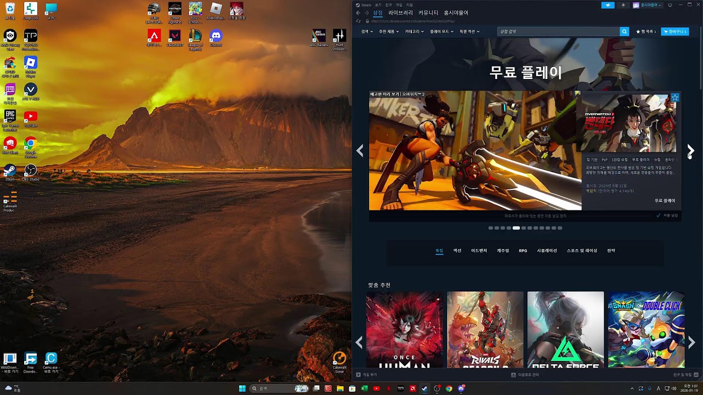
Task: Open the AMD Privacy View desktop icon
Action: coord(10,39)
